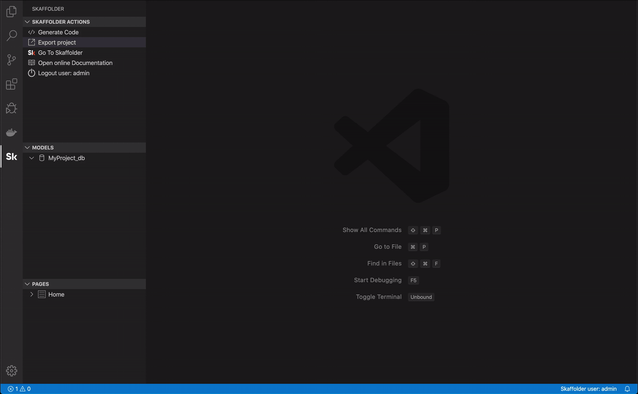Open the Source Control view icon
The image size is (638, 394).
coord(11,60)
